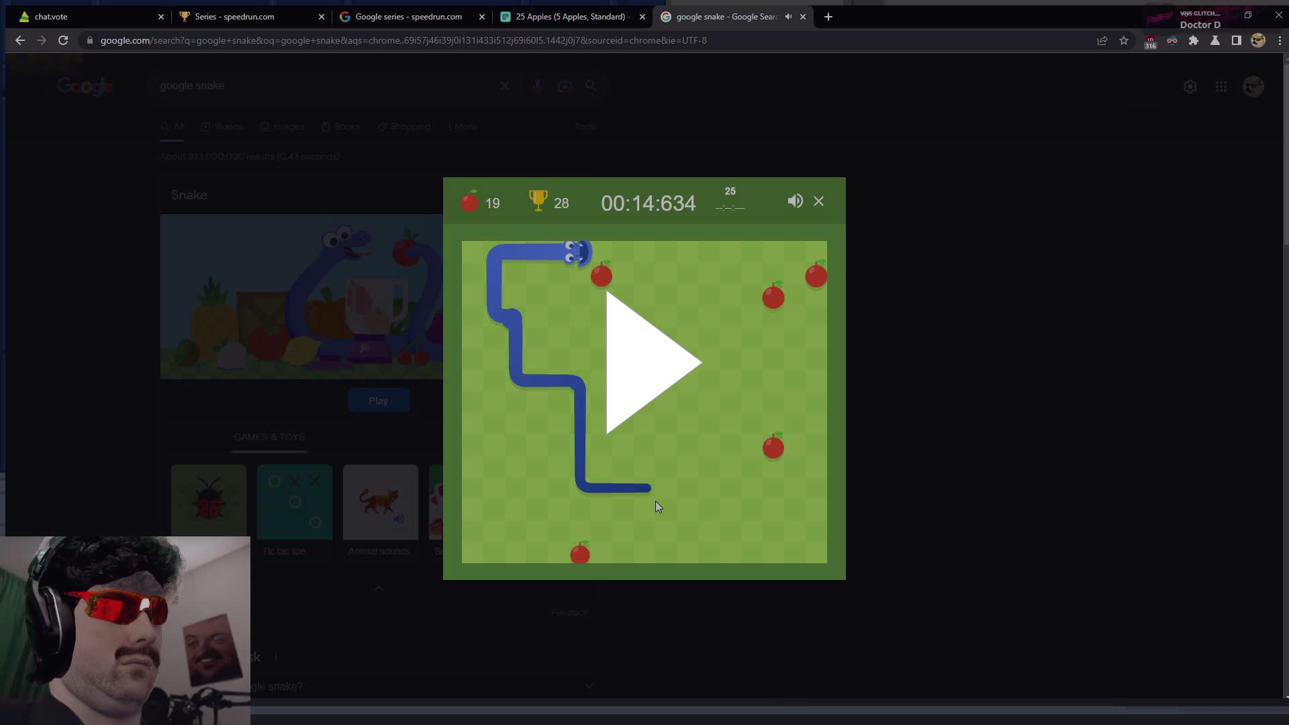
Task: Click the Feedback link
Action: [569, 612]
